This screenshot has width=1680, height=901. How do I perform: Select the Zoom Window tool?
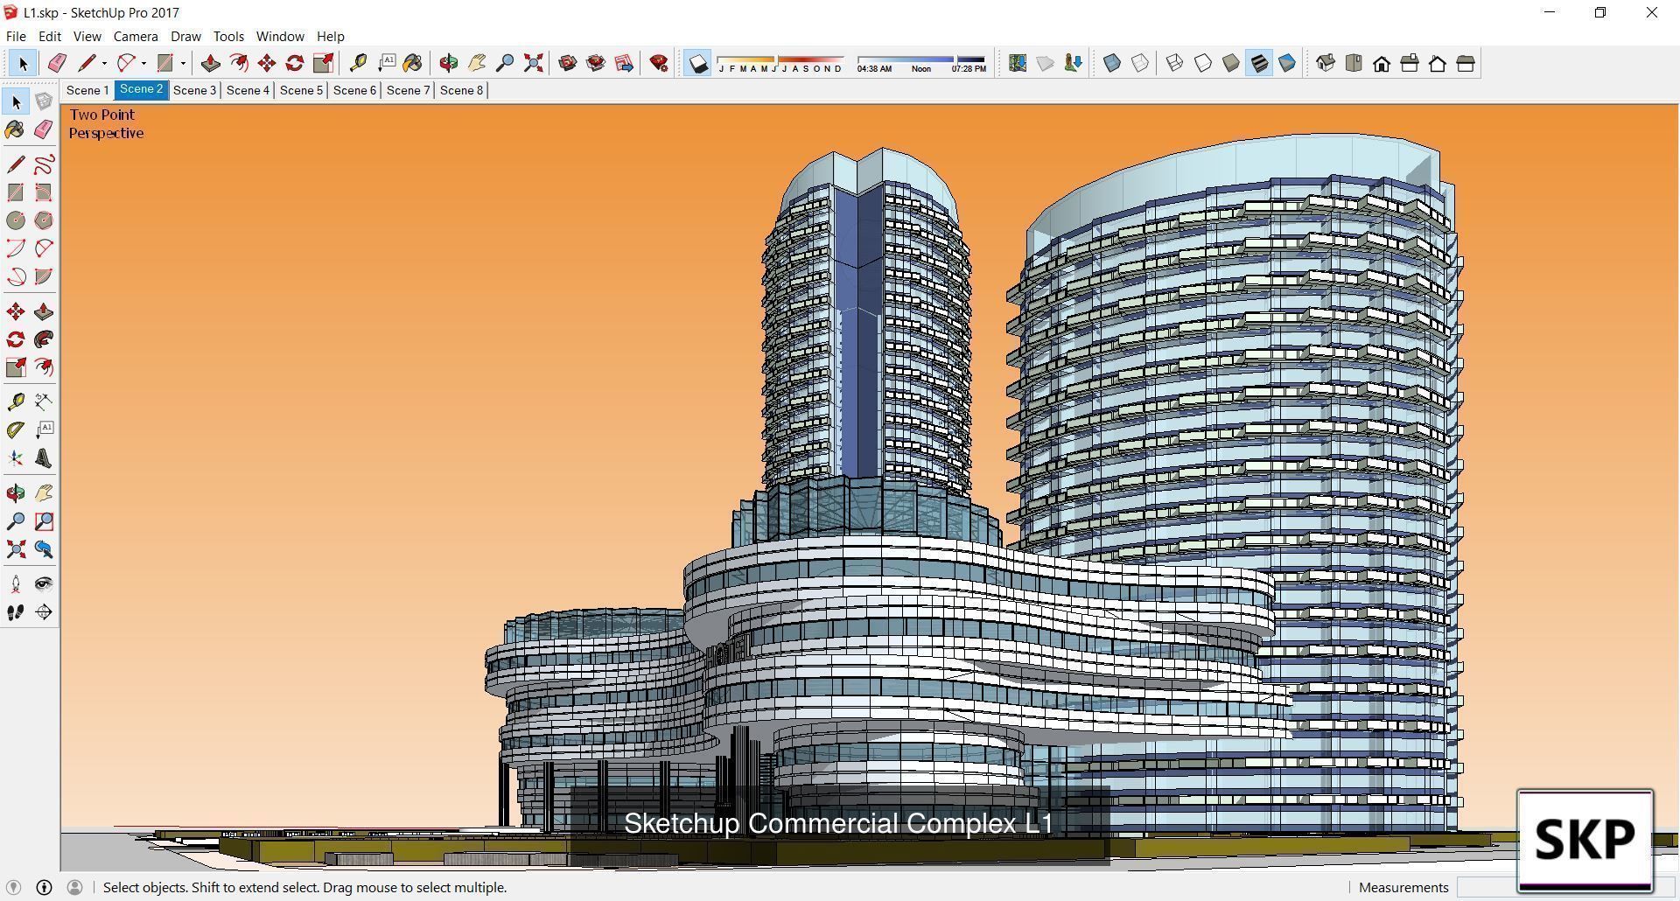pyautogui.click(x=44, y=521)
